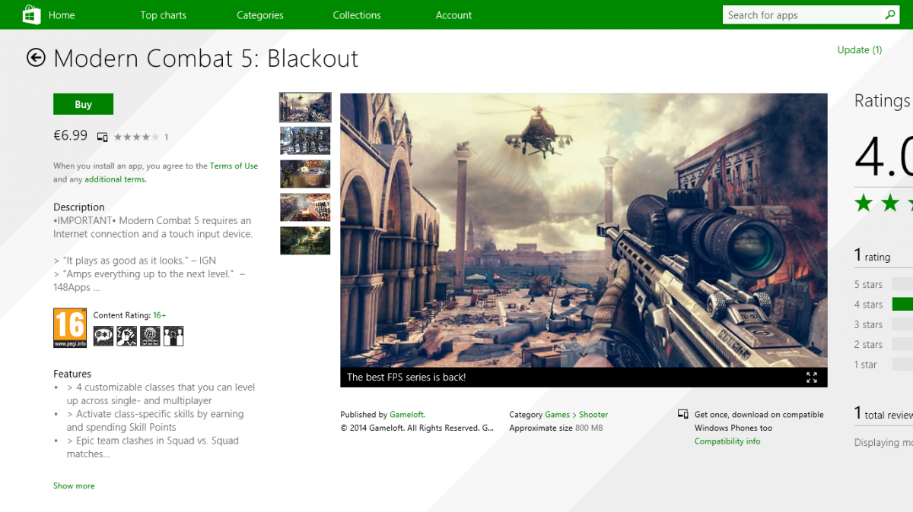Screen dimensions: 913x512
Task: Go back using the back arrow
Action: pos(36,58)
